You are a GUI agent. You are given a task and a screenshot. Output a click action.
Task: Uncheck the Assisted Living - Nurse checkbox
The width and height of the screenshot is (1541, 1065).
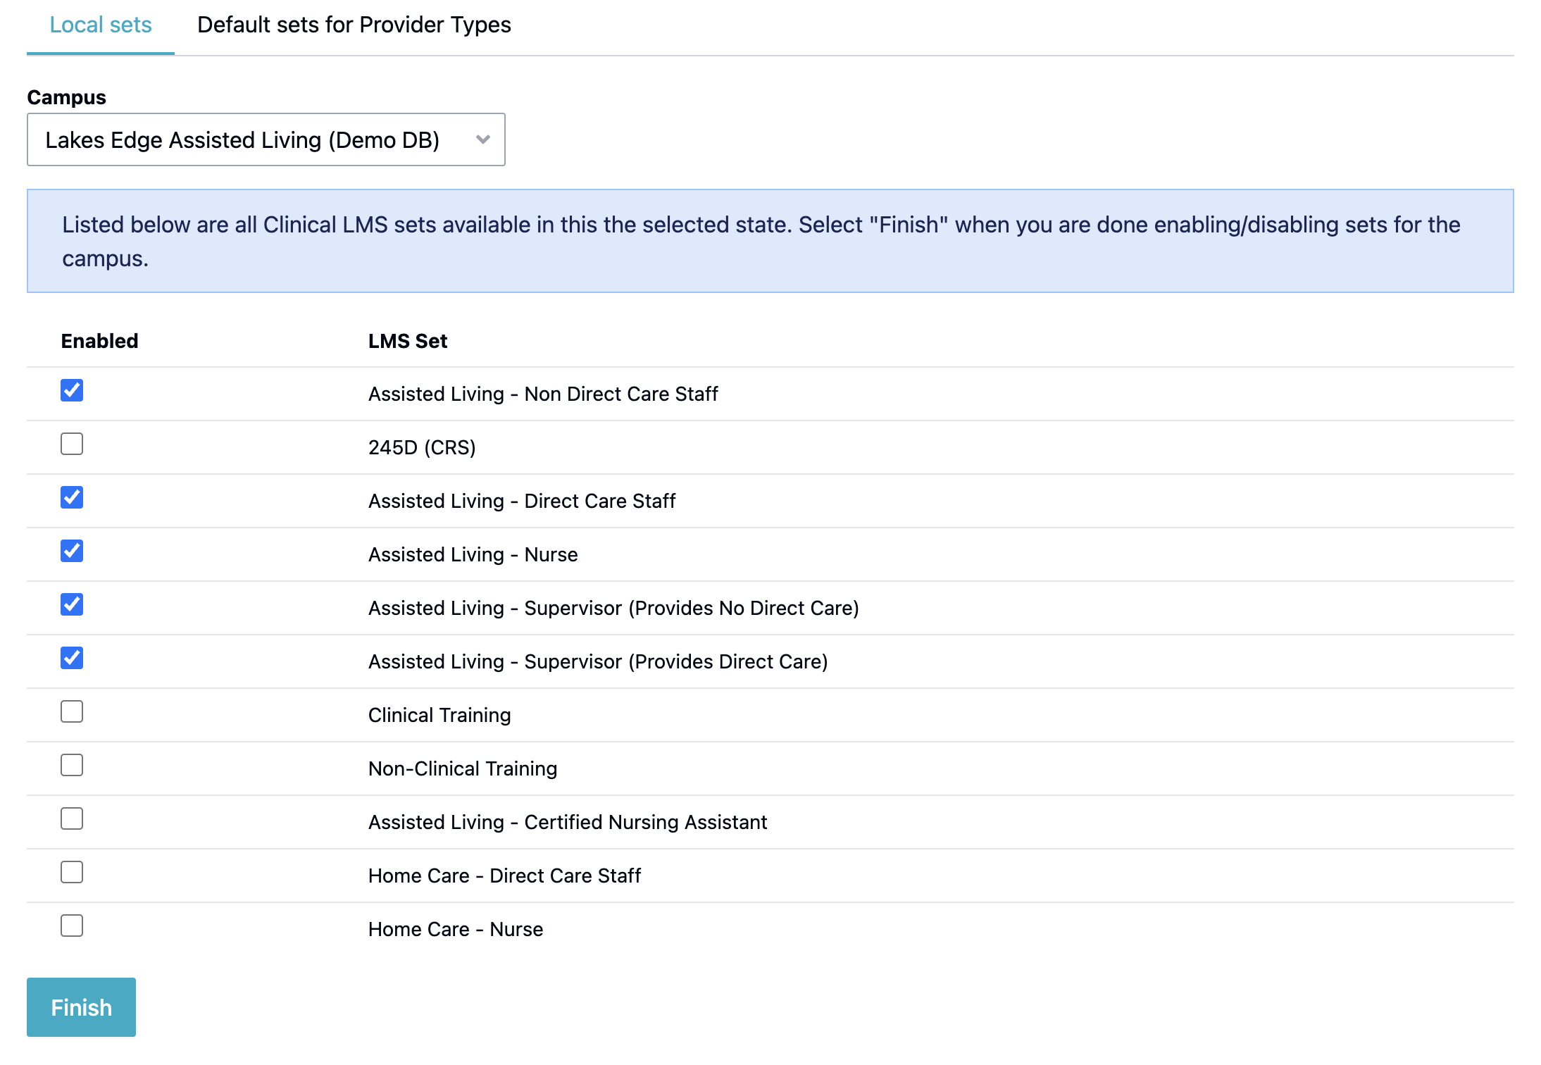click(72, 551)
